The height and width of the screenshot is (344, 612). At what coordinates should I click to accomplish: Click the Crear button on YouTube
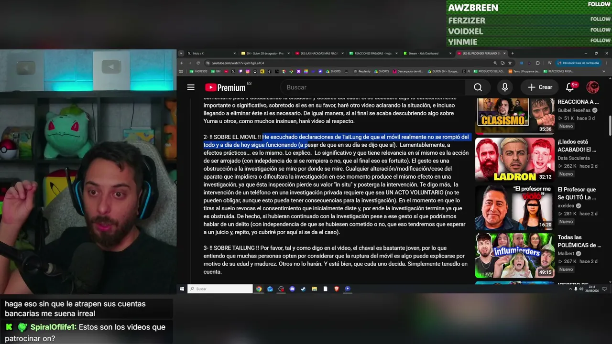[x=540, y=87]
